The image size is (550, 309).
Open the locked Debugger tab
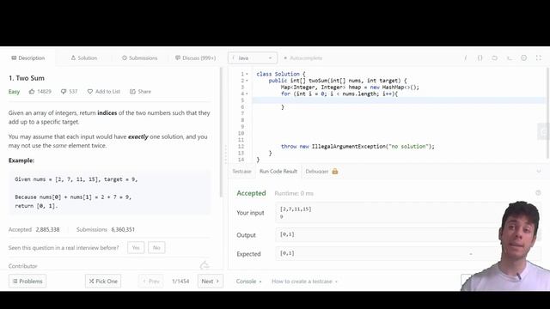(317, 172)
